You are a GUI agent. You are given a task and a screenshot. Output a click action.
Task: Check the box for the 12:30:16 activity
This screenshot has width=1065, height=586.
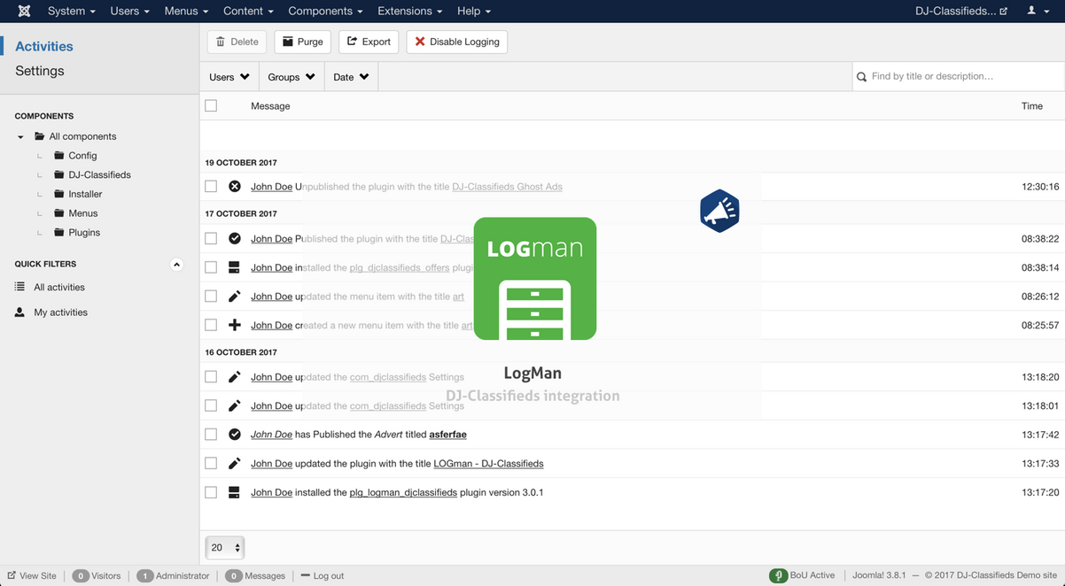pyautogui.click(x=211, y=187)
